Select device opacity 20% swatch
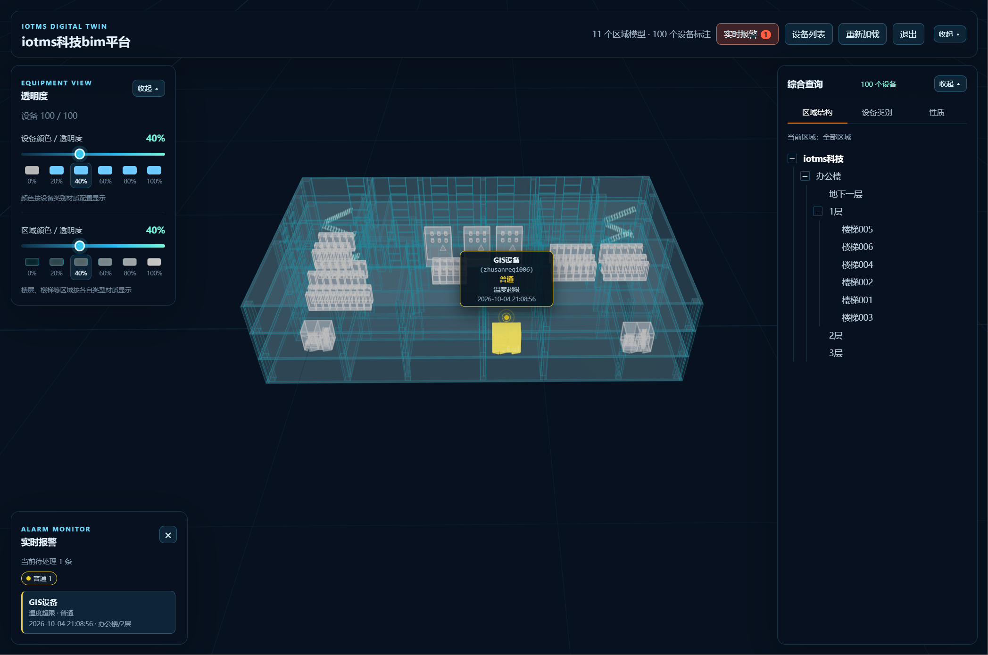This screenshot has height=655, width=988. pos(57,175)
